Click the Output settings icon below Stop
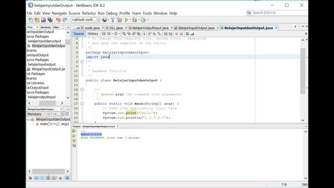The height and width of the screenshot is (188, 334). (74, 146)
